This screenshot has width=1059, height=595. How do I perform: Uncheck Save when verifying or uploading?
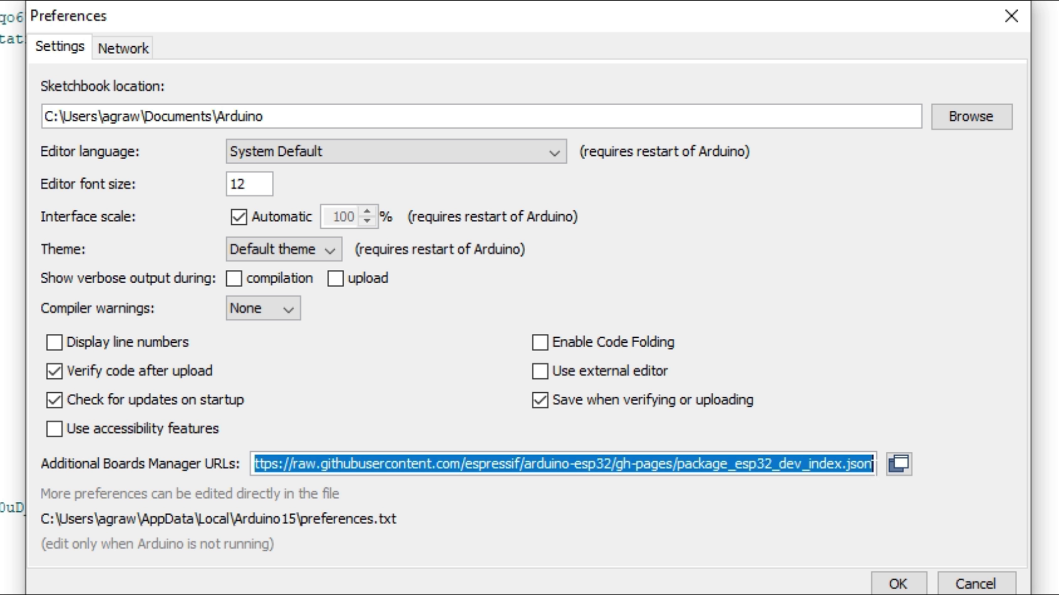click(x=540, y=400)
